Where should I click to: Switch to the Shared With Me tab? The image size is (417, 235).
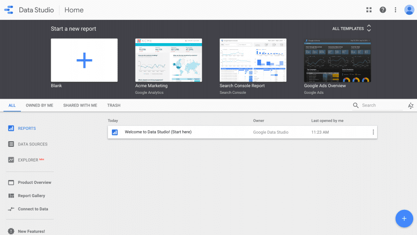80,106
